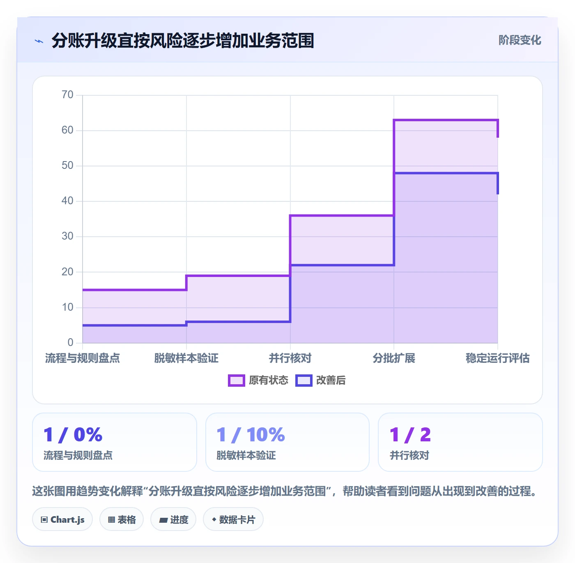
Task: Click the 70 y-axis tick value
Action: [x=67, y=95]
